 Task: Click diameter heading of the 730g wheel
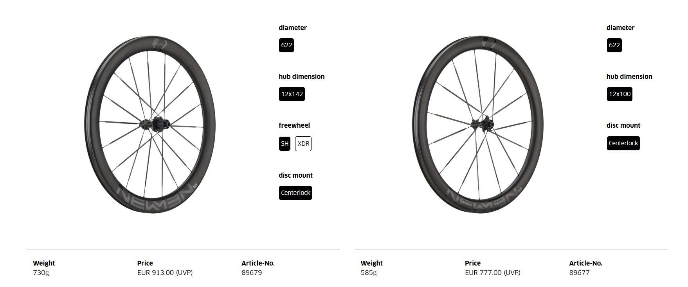coord(293,28)
